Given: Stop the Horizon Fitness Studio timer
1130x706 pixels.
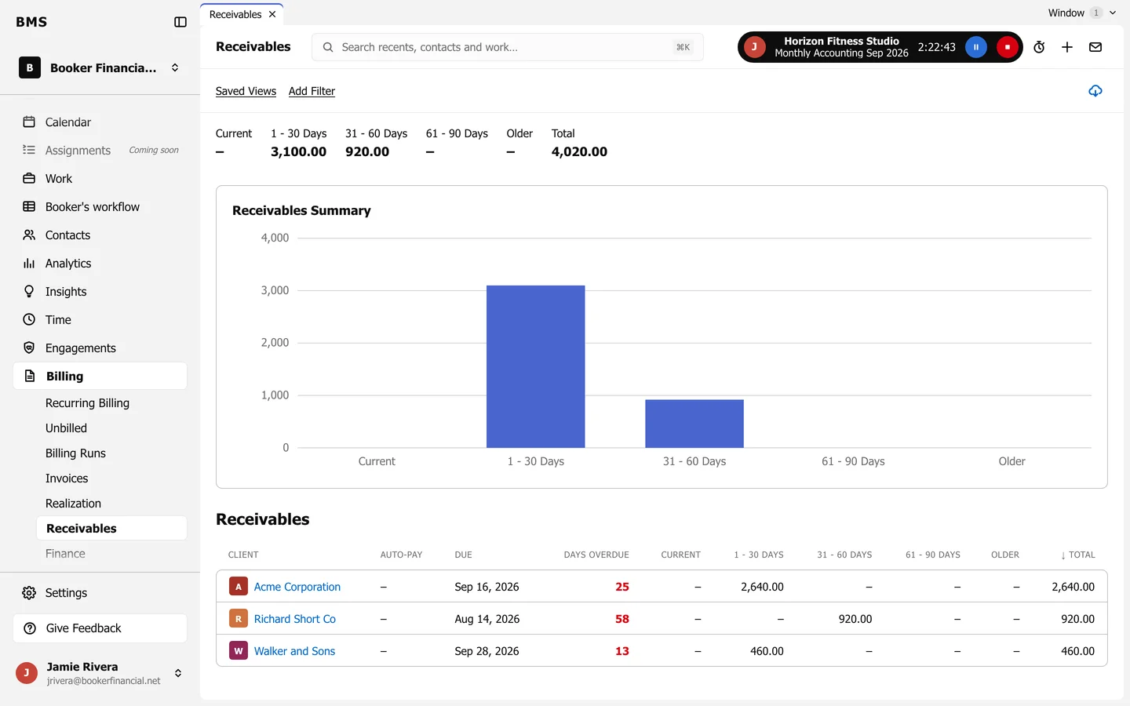Looking at the screenshot, I should 1008,47.
